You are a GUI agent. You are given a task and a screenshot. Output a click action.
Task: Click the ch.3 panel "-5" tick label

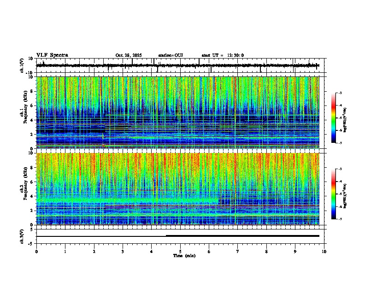click(31, 244)
